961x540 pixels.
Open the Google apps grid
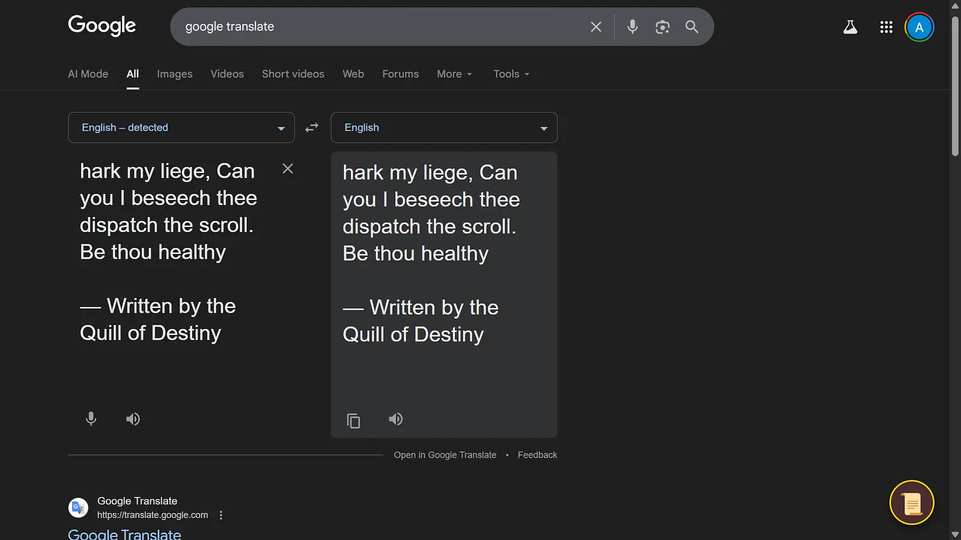pos(886,27)
